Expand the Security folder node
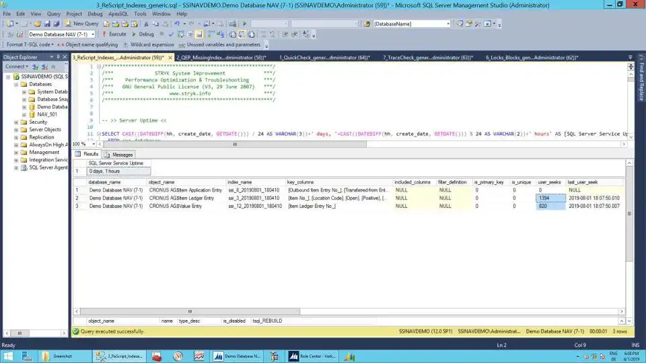Viewport: 646px width, 363px height. (x=16, y=122)
